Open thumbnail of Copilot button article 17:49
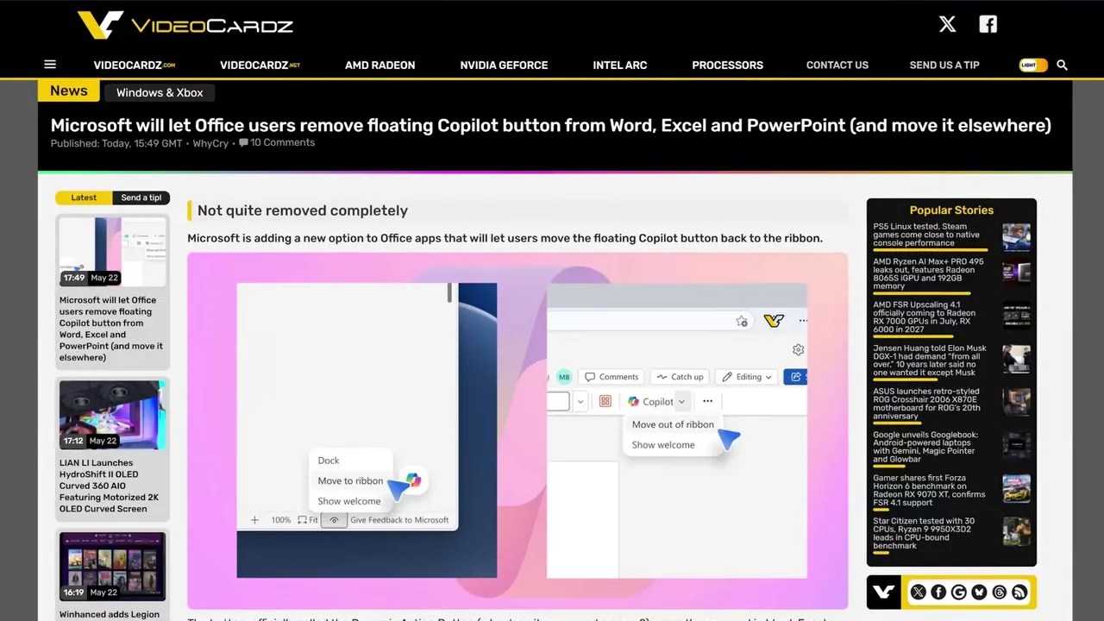 coord(112,252)
